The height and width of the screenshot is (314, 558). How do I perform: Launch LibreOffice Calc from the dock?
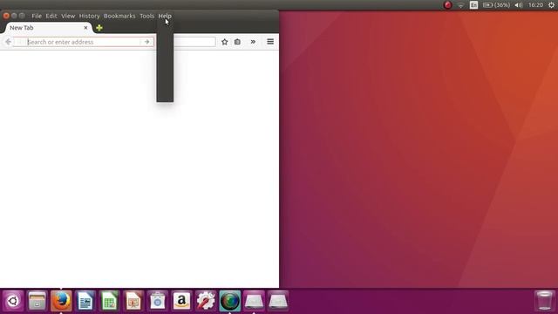pyautogui.click(x=110, y=301)
